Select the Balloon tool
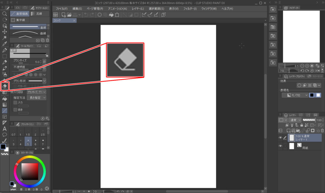Screen dimensions: 325x193 [4, 135]
